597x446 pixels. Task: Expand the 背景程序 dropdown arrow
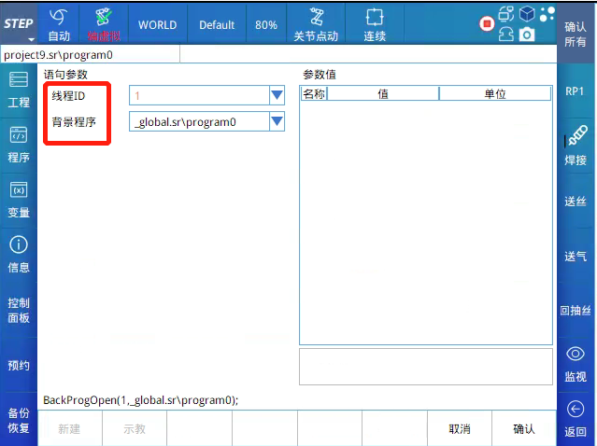(x=276, y=121)
